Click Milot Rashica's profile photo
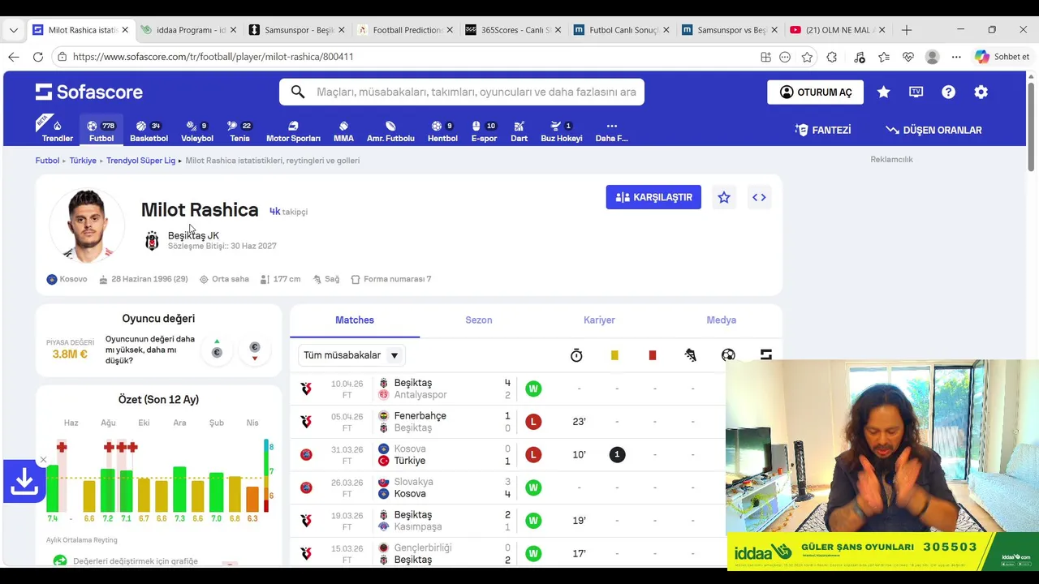This screenshot has height=584, width=1039. point(87,225)
